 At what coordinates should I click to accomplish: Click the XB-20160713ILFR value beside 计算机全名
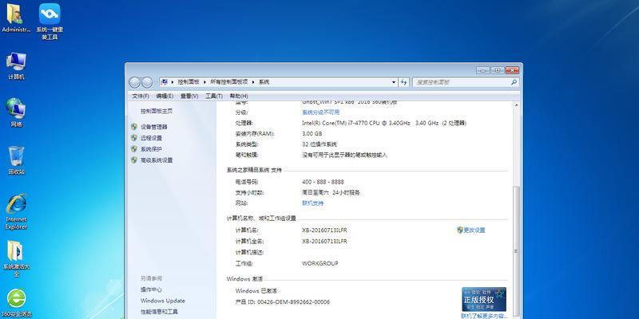[324, 242]
